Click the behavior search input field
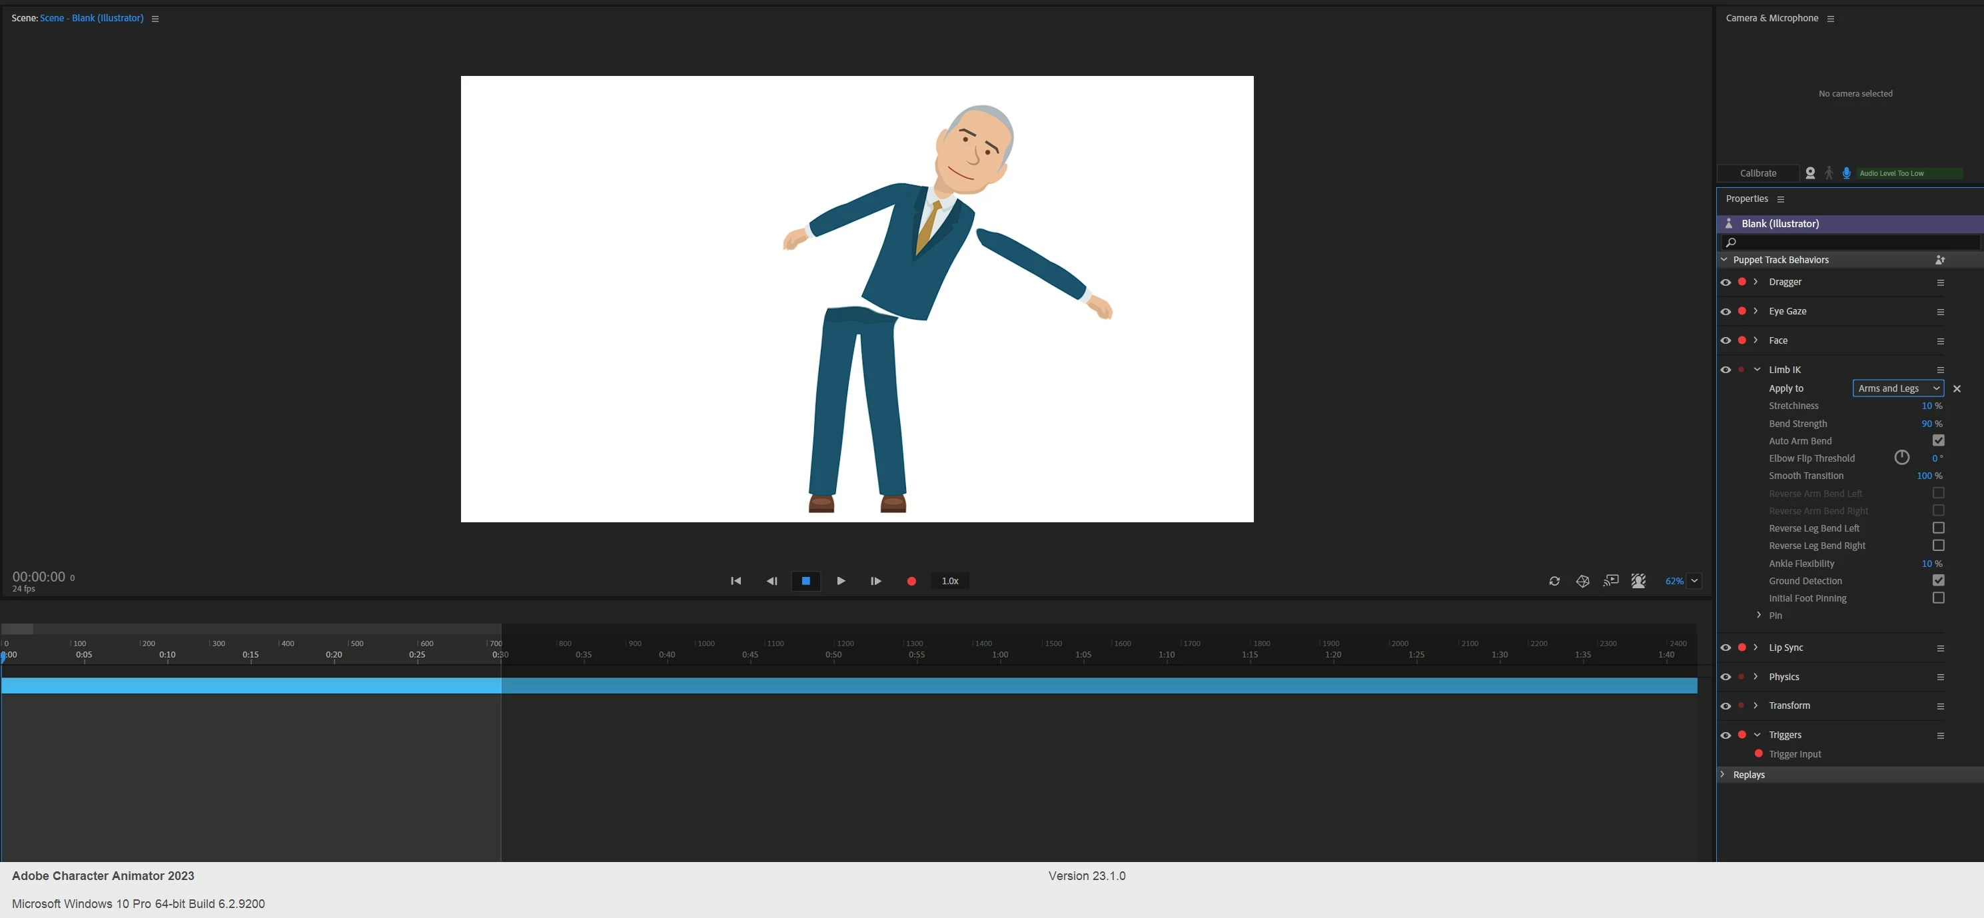Image resolution: width=1984 pixels, height=918 pixels. tap(1849, 242)
